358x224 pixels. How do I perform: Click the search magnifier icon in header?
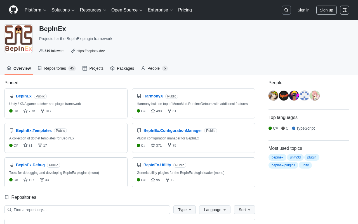(x=286, y=10)
